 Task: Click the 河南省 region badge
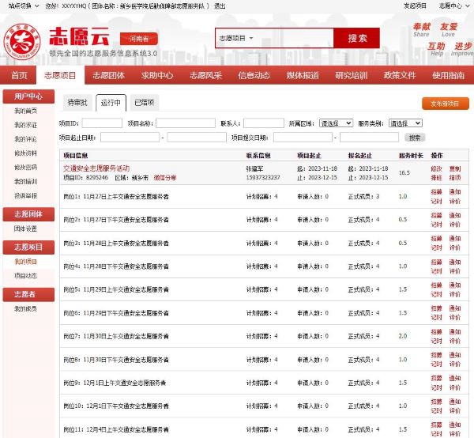coord(138,39)
